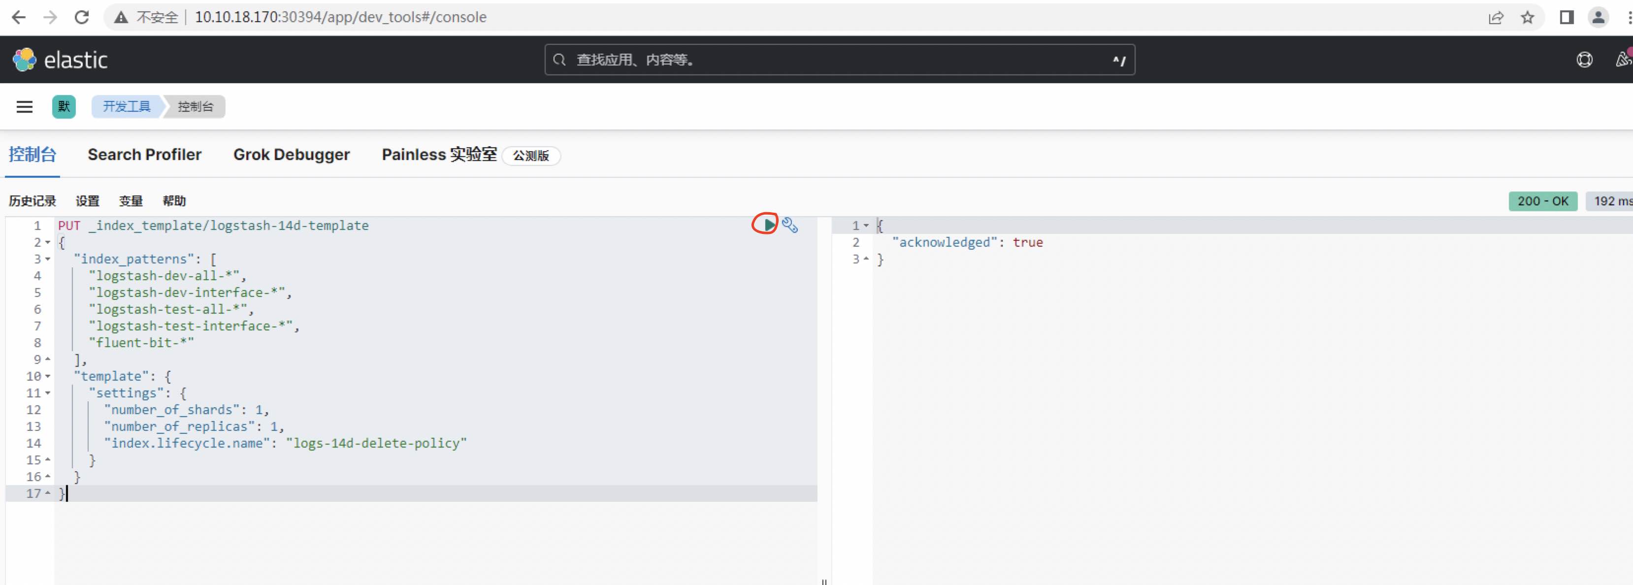Switch to the Grok Debugger tab
1633x585 pixels.
point(291,155)
